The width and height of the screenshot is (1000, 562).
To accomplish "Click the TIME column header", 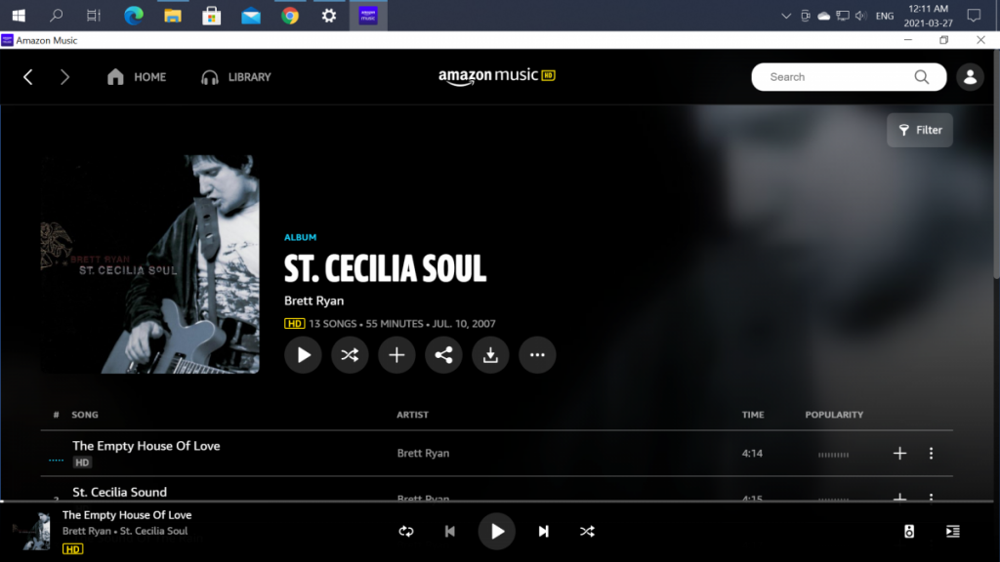I will tap(753, 415).
